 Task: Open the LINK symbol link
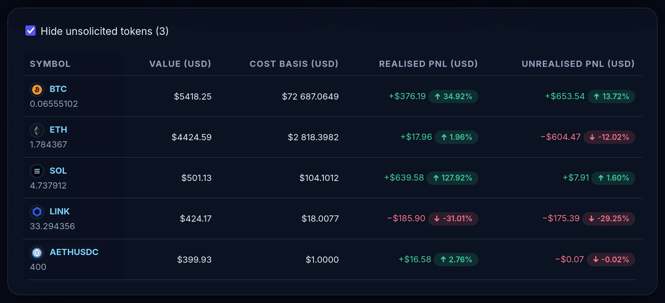pos(60,211)
